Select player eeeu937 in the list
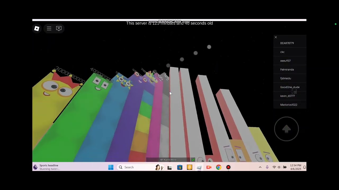The image size is (339, 190). 290,61
